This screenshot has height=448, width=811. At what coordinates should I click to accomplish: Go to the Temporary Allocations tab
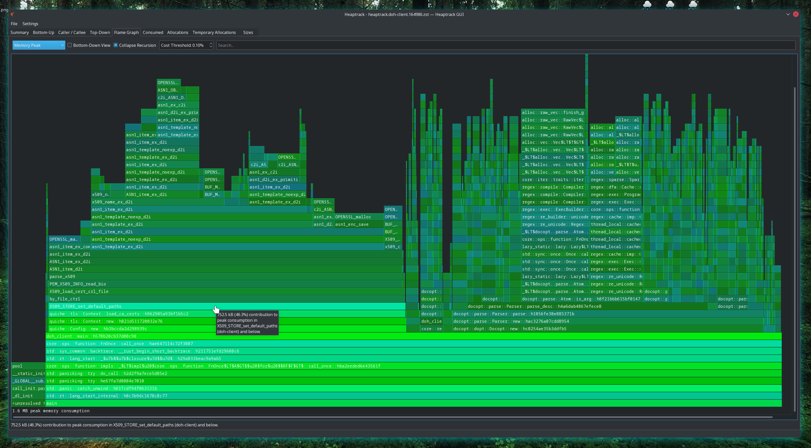click(214, 32)
